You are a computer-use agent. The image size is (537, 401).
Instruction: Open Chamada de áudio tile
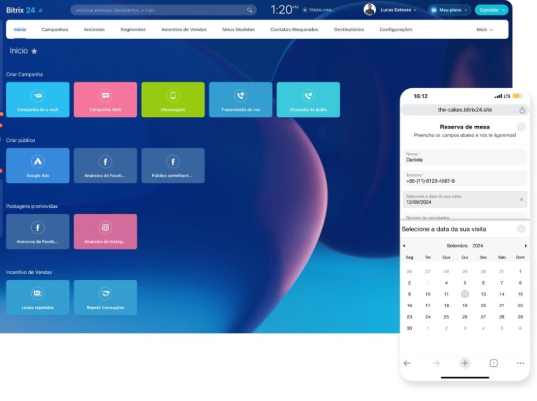[x=308, y=99]
